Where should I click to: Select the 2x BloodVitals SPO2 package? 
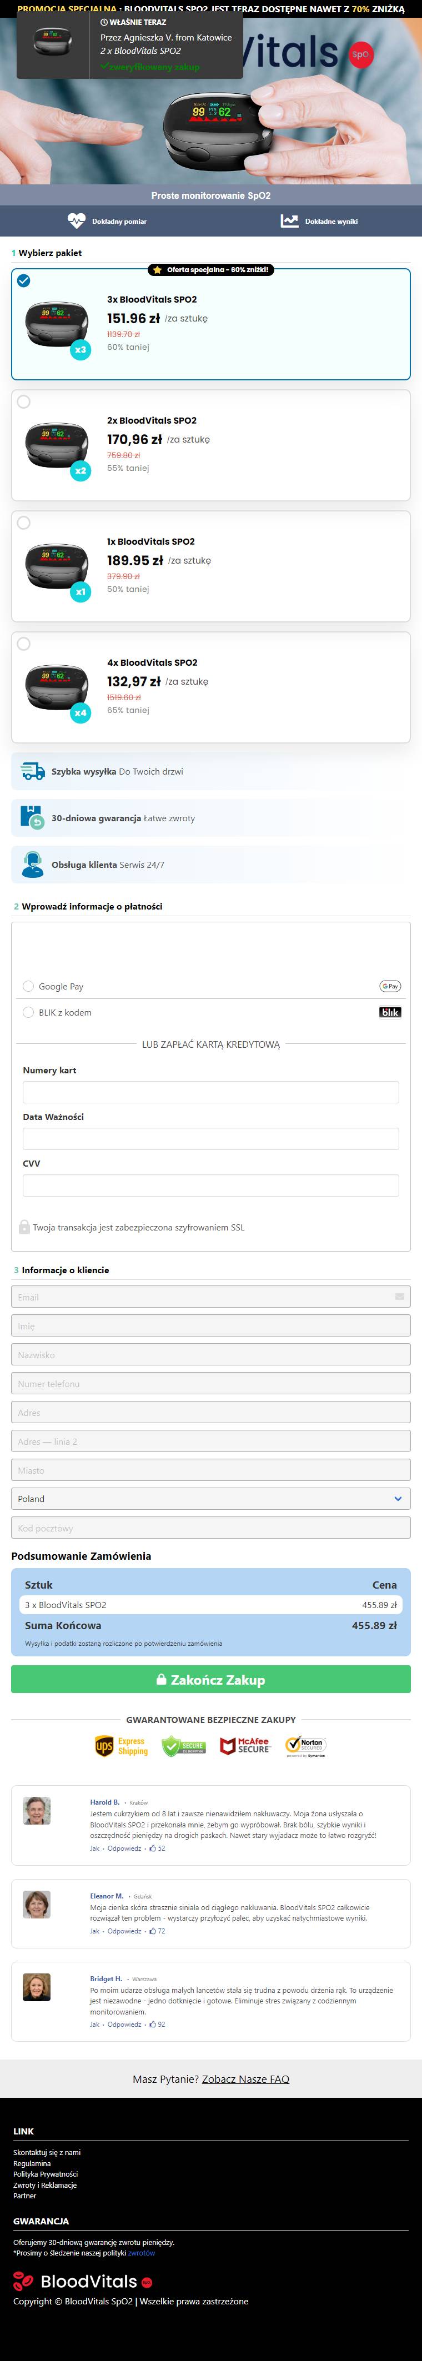[210, 445]
